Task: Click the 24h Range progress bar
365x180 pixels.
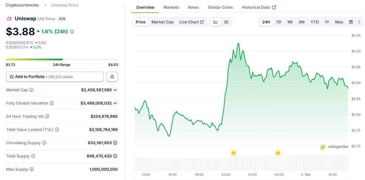Action: tap(62, 59)
